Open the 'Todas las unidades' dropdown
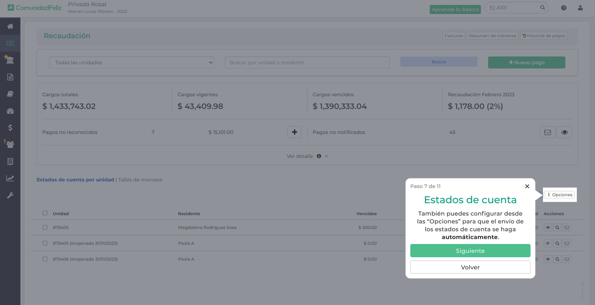Screen dimensions: 595x305 point(131,62)
